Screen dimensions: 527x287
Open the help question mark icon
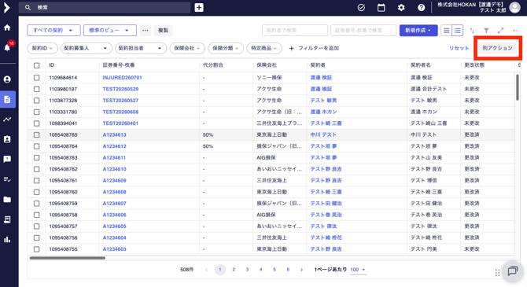[x=421, y=7]
